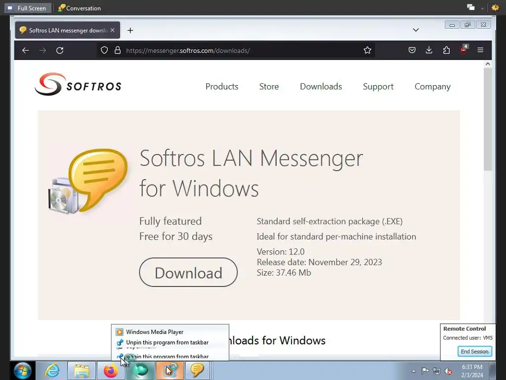Open the clock showing 6:33 PM
This screenshot has width=506, height=380.
click(x=472, y=371)
